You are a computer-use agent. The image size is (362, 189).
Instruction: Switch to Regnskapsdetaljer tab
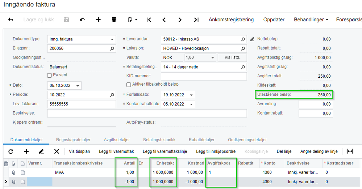73,140
